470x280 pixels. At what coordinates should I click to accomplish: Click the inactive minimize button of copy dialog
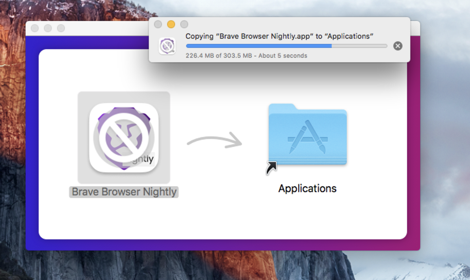[171, 24]
